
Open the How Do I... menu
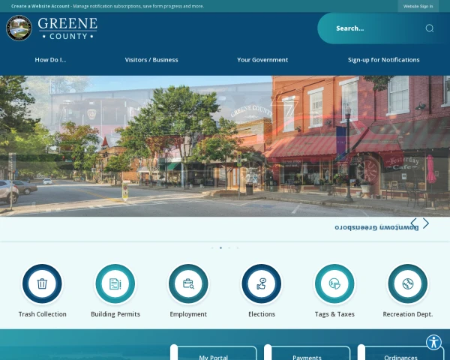(50, 60)
